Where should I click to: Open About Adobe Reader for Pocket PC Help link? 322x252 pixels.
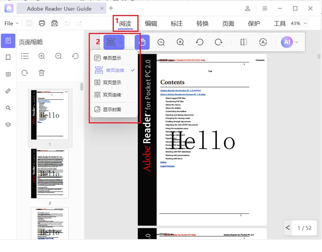183,94
